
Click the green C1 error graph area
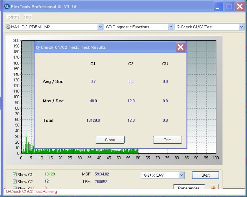pyautogui.click(x=80, y=151)
